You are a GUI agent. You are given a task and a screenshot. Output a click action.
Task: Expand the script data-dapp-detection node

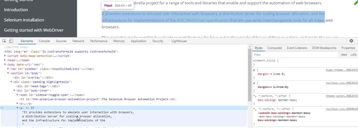tap(5, 56)
